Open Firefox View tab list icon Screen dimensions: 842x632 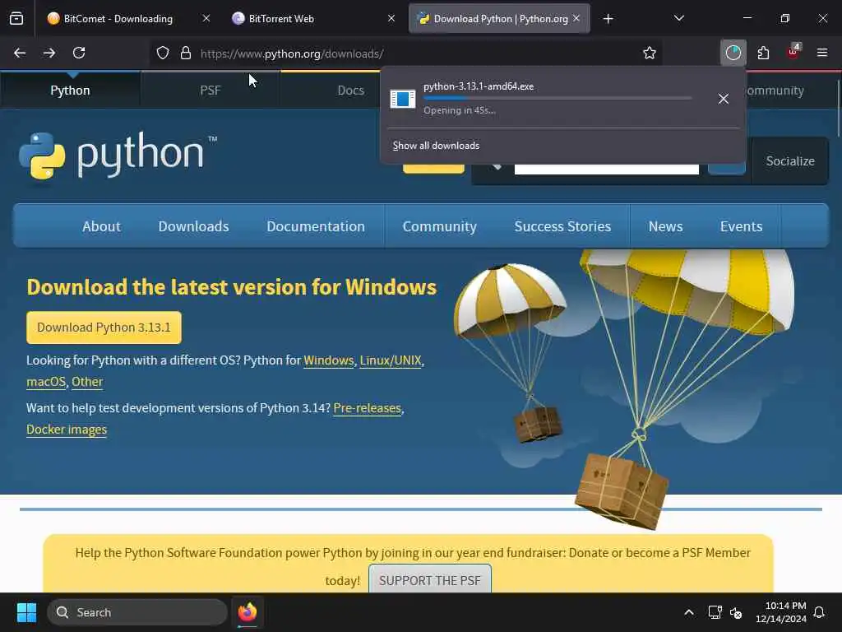click(16, 19)
